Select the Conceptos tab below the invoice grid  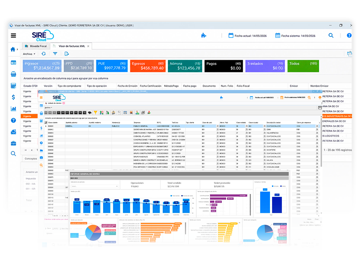point(31,159)
